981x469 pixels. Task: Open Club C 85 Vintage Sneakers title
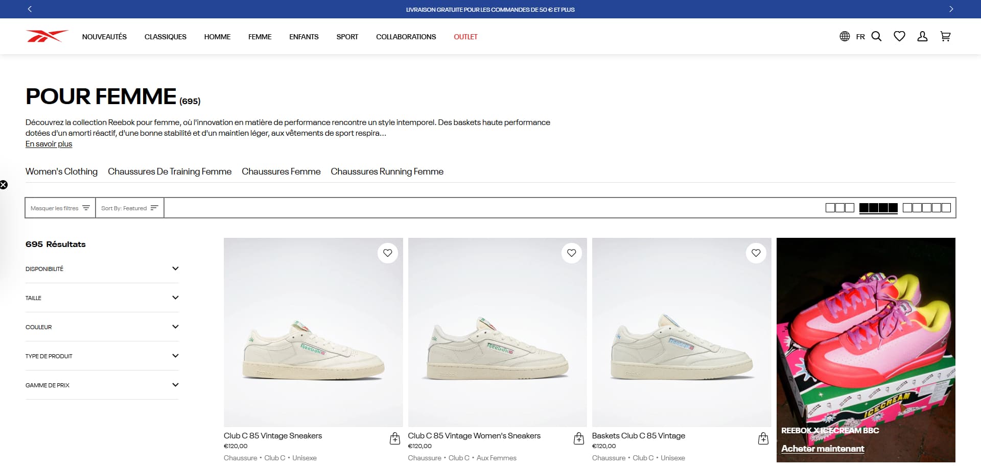click(273, 436)
